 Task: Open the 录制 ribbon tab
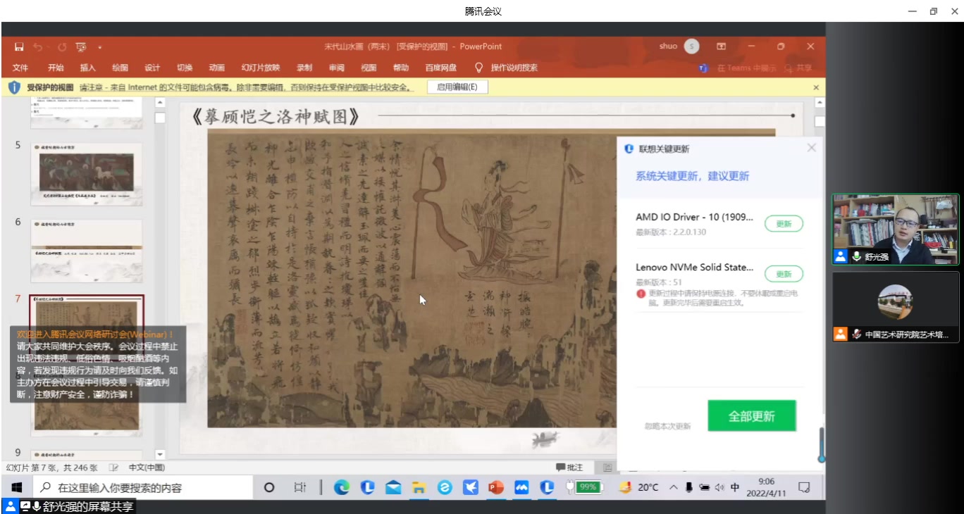pyautogui.click(x=304, y=68)
